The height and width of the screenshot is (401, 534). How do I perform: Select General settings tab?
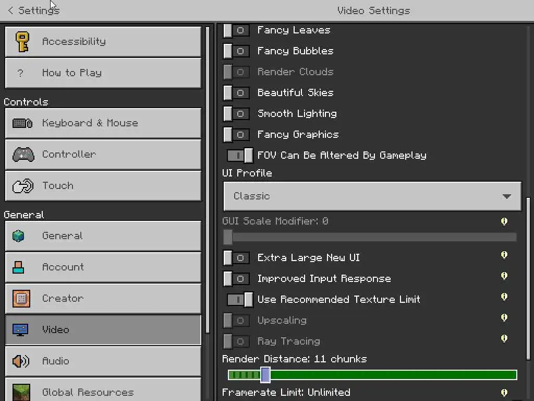coord(103,236)
